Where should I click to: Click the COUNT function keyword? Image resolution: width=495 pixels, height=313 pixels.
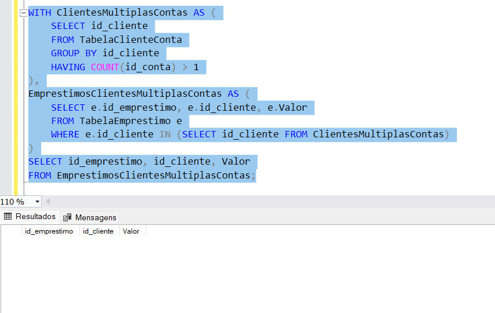(105, 67)
